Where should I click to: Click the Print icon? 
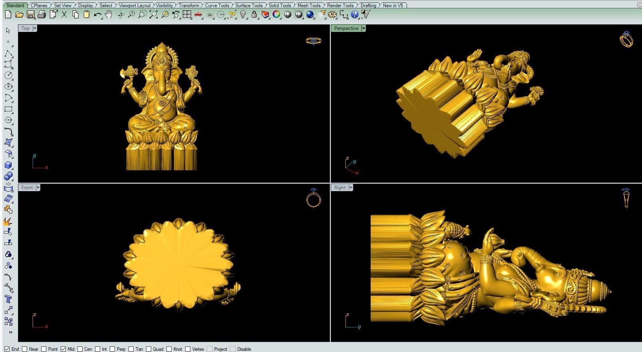(x=41, y=14)
